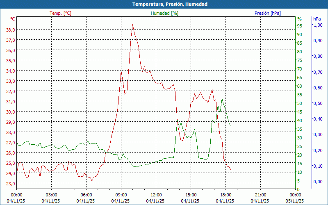Select the red Temp. [°C] legend label
328x205 pixels.
coord(60,13)
